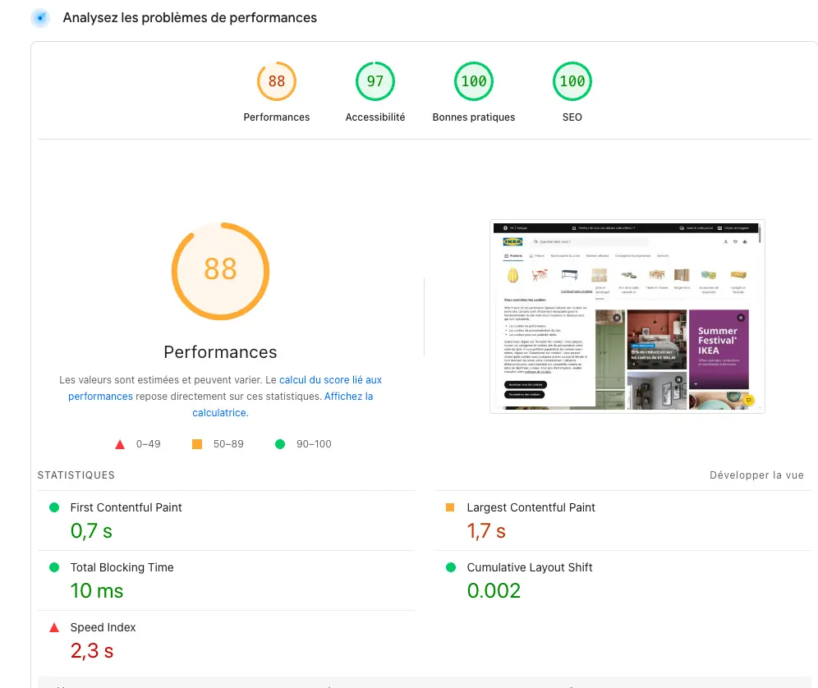
Task: Click the Bonnes pratiques gauge showing 100
Action: pos(473,80)
